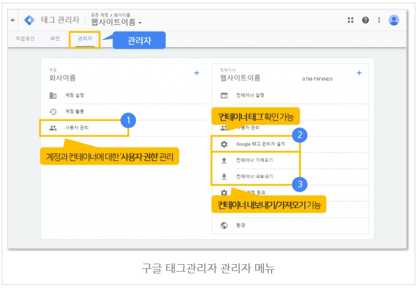Switch to the 작업공간 tab
Screen dimensions: 418x288
[25, 39]
